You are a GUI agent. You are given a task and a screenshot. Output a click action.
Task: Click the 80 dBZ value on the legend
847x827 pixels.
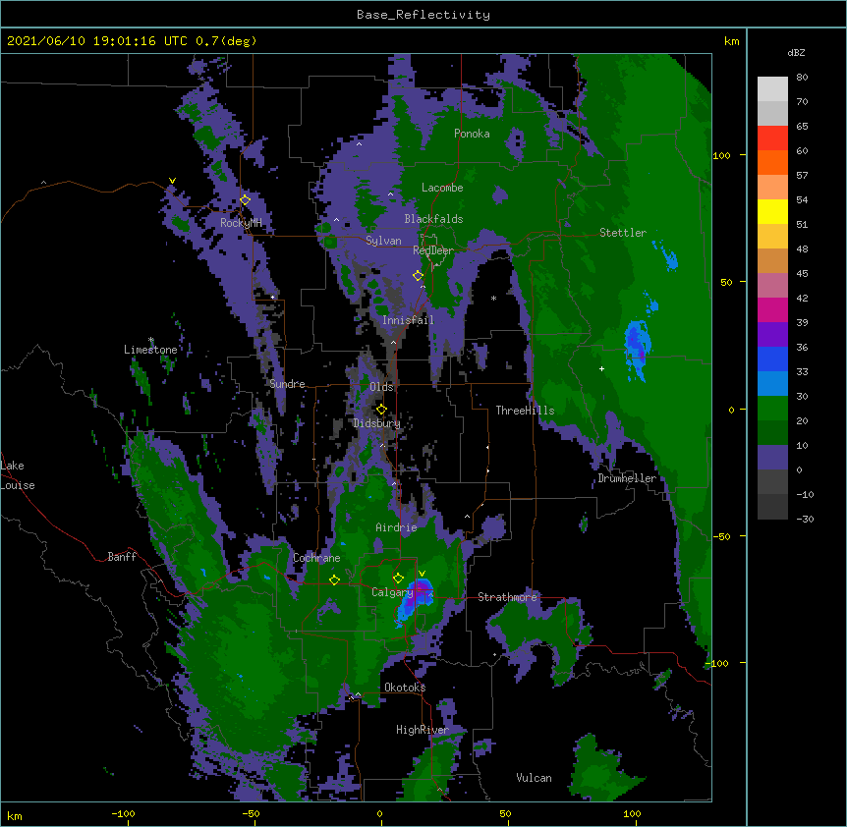click(802, 78)
